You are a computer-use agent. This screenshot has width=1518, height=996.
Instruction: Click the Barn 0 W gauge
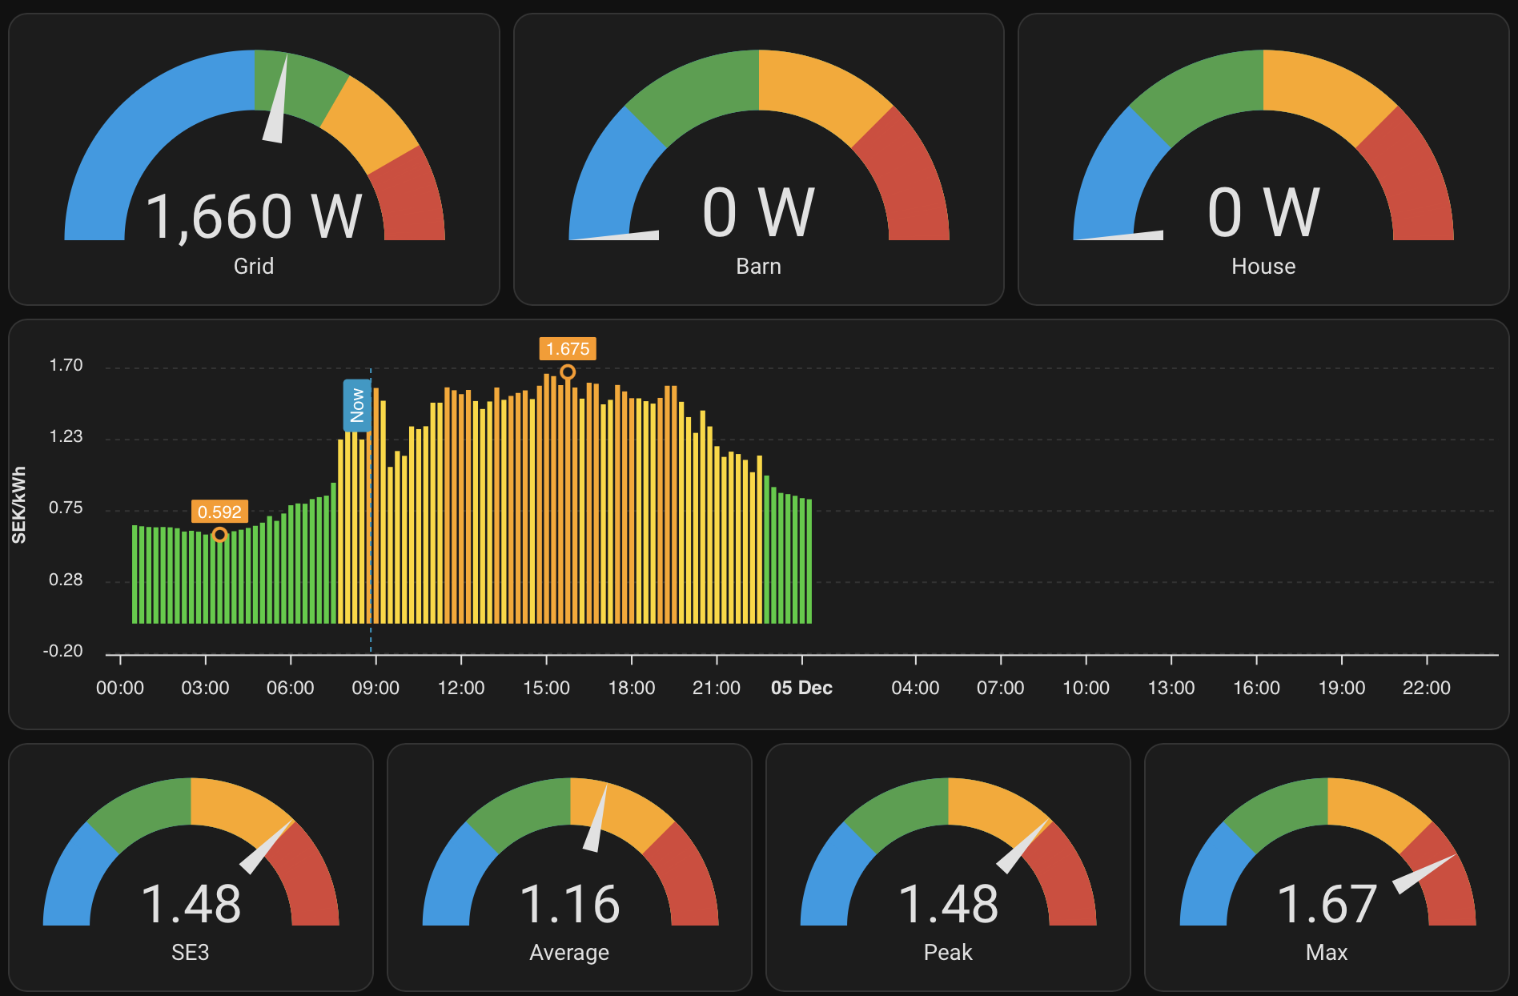click(758, 159)
